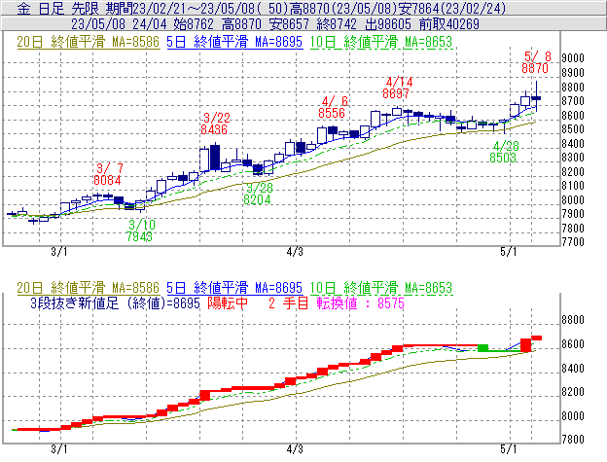
Task: Click the 20日 終値平滑 MA=8586 legend in upper chart
Action: 88,42
